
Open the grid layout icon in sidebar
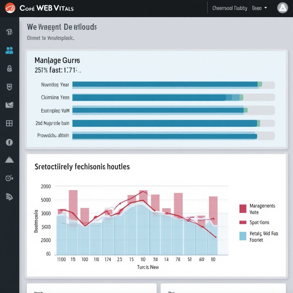point(9,123)
